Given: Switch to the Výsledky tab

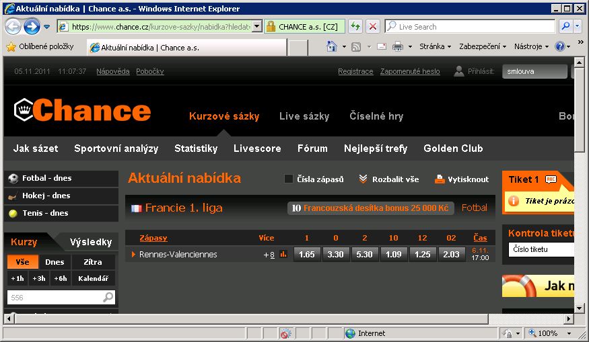Looking at the screenshot, I should [x=91, y=243].
